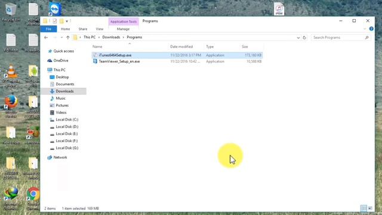Go back with the Back arrow

pos(46,38)
